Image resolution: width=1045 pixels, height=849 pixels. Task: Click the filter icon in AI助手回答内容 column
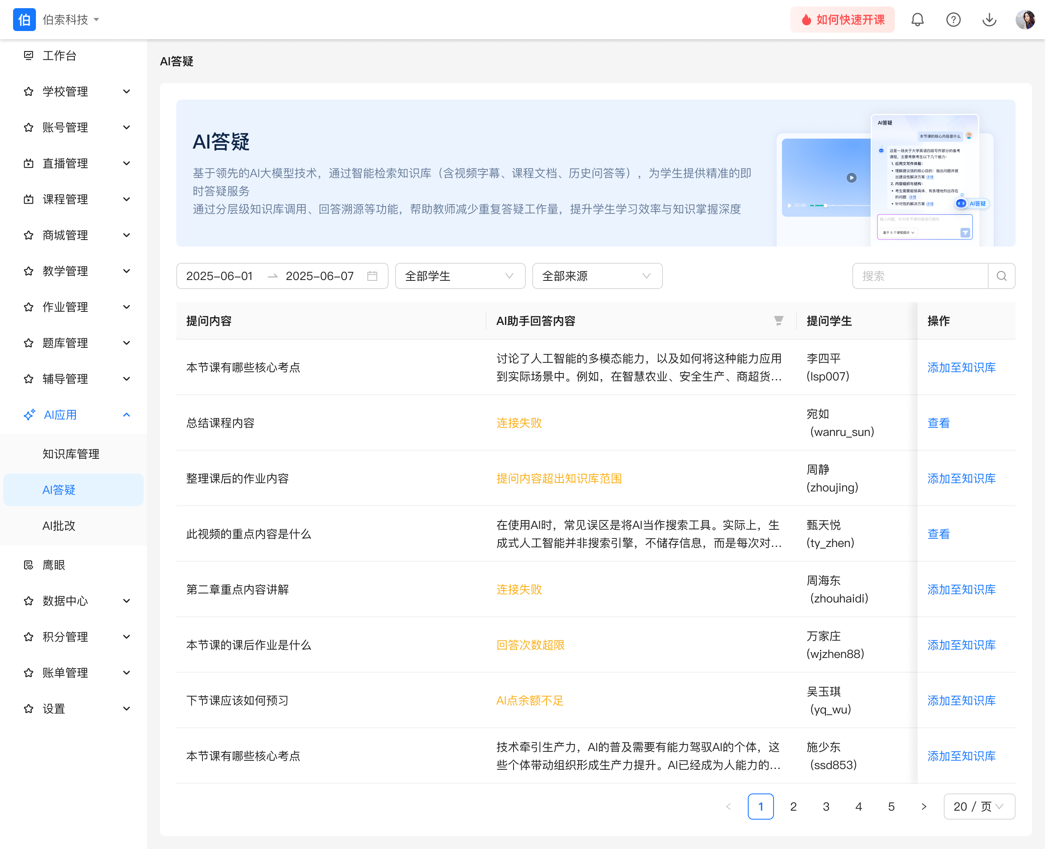point(778,321)
